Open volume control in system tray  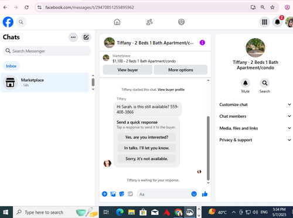255,212
